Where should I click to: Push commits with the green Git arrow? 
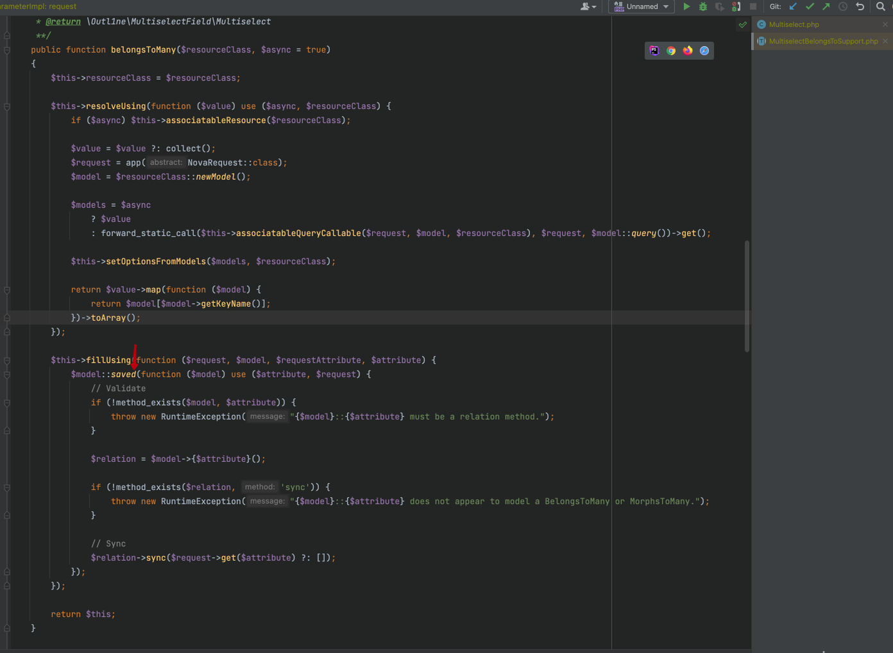826,6
